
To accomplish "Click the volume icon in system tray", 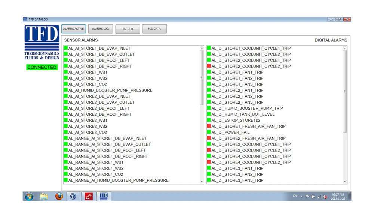I will pyautogui.click(x=325, y=197).
